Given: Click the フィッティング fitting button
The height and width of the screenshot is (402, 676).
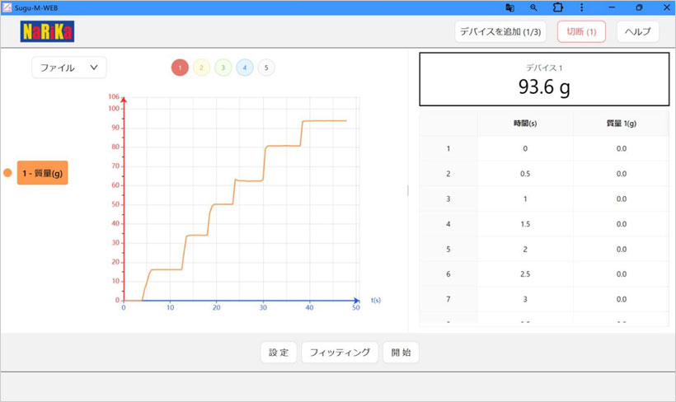Looking at the screenshot, I should (340, 353).
